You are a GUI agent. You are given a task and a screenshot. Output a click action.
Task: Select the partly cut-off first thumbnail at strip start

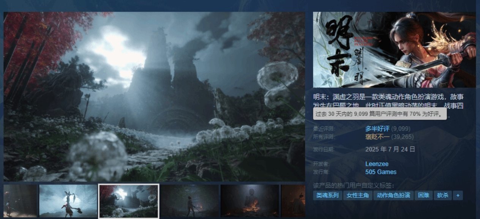(x=20, y=201)
